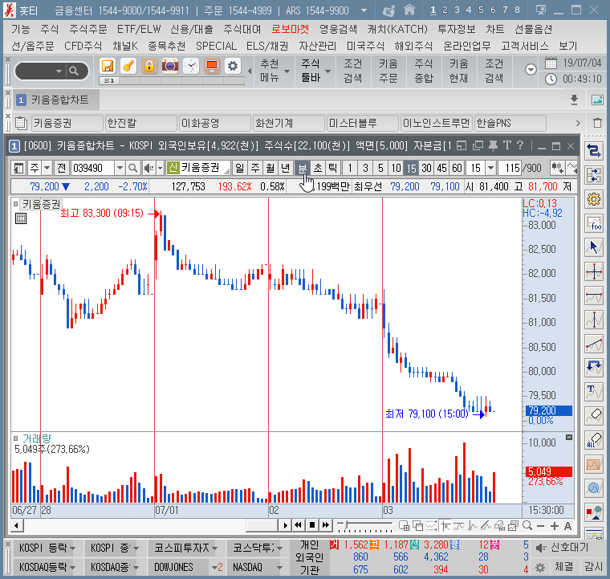Click the plus zoom-in icon below chart

pyautogui.click(x=555, y=526)
